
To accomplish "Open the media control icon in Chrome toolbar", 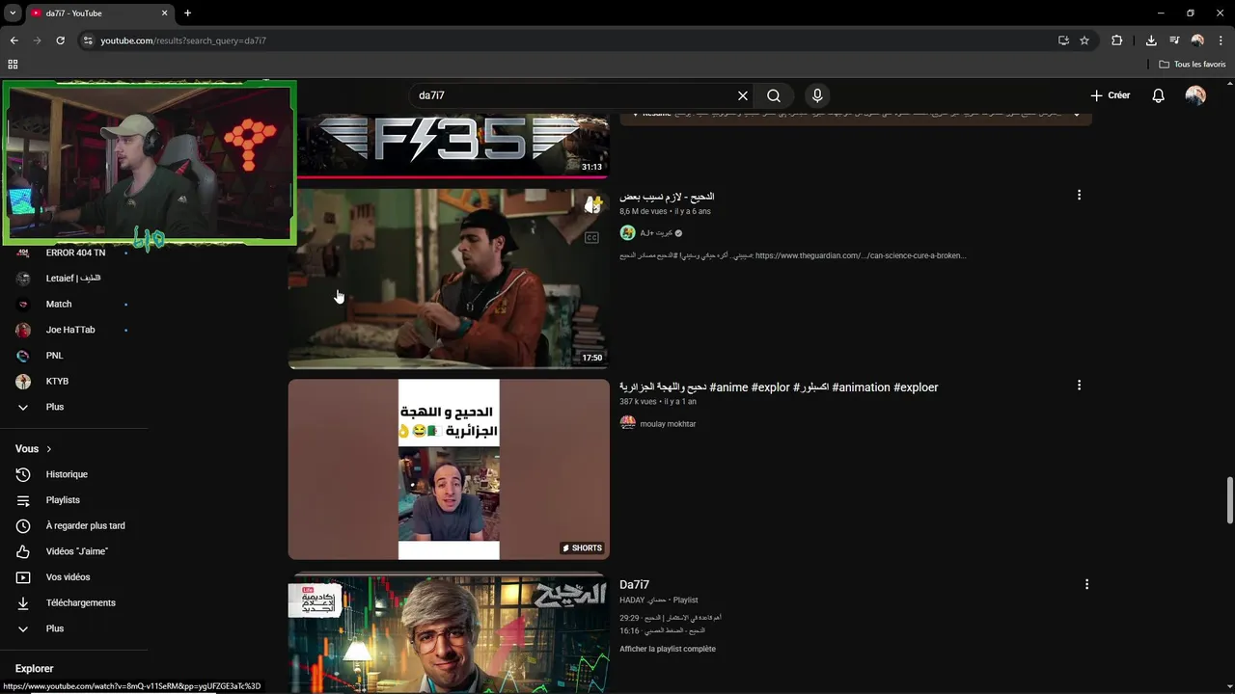I will (1174, 40).
